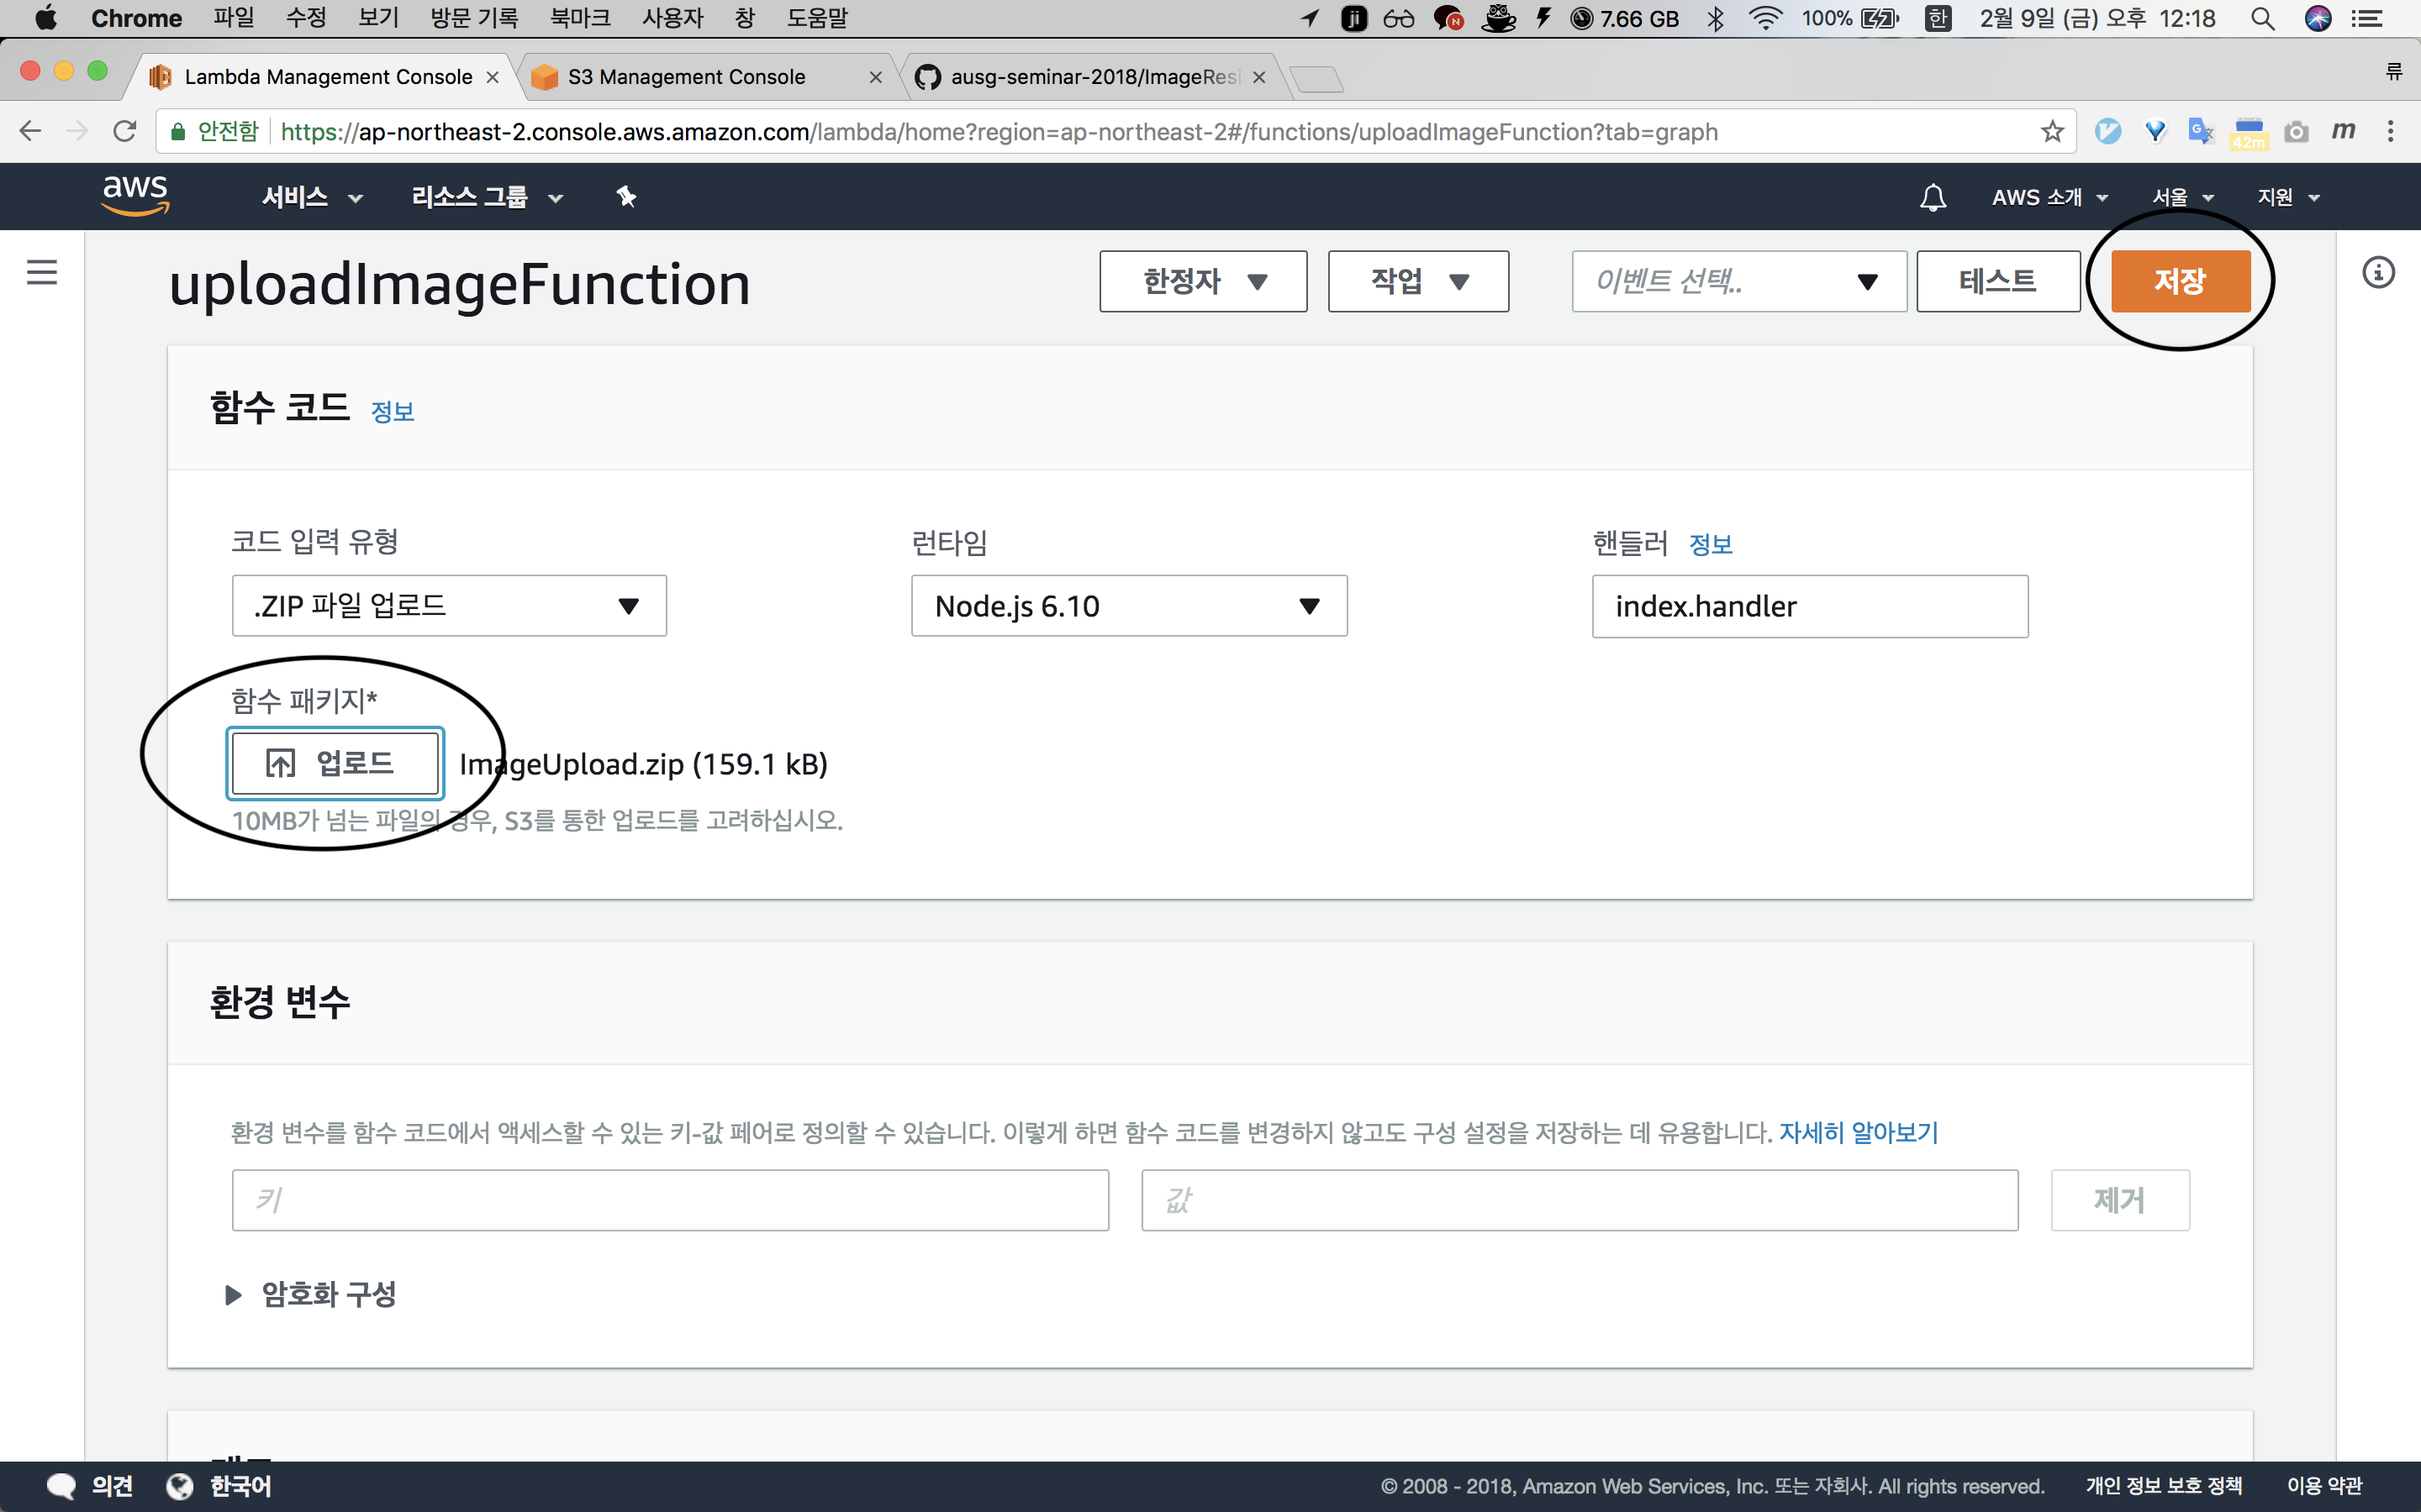
Task: Open the AWS hamburger side menu
Action: click(x=41, y=272)
